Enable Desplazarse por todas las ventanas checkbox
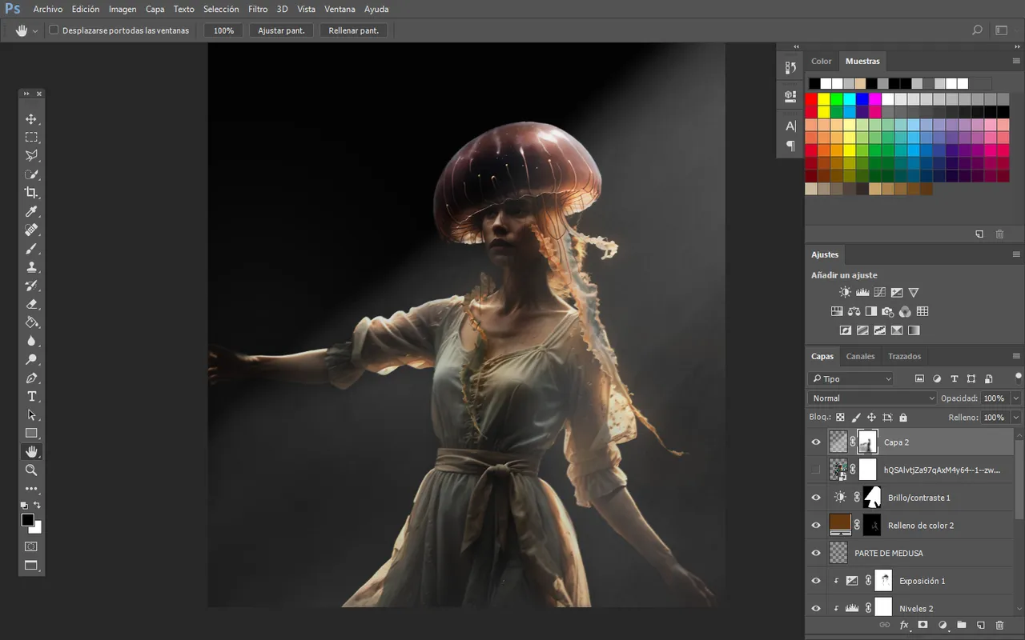Screen dimensions: 1025x640 54,30
